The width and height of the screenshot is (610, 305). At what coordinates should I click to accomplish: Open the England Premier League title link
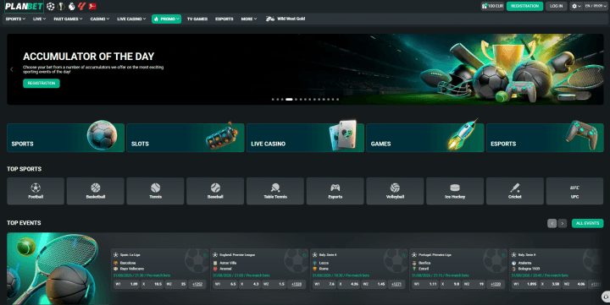pos(237,255)
